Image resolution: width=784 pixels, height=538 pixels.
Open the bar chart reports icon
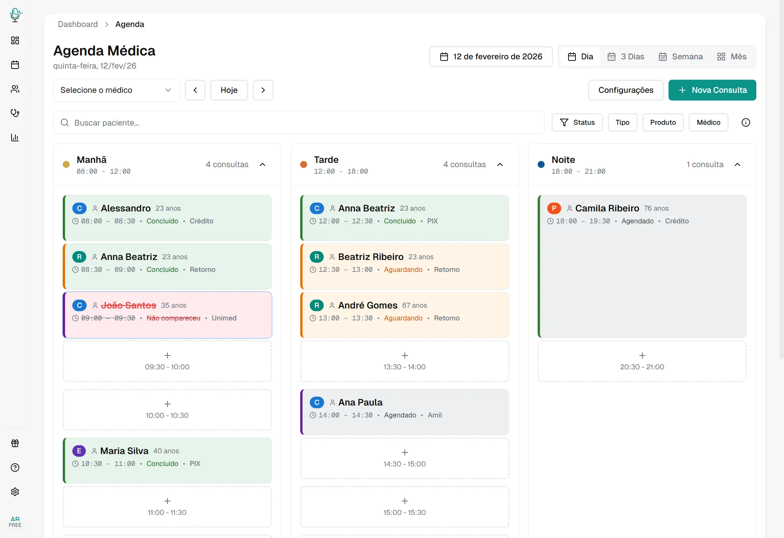pos(15,137)
